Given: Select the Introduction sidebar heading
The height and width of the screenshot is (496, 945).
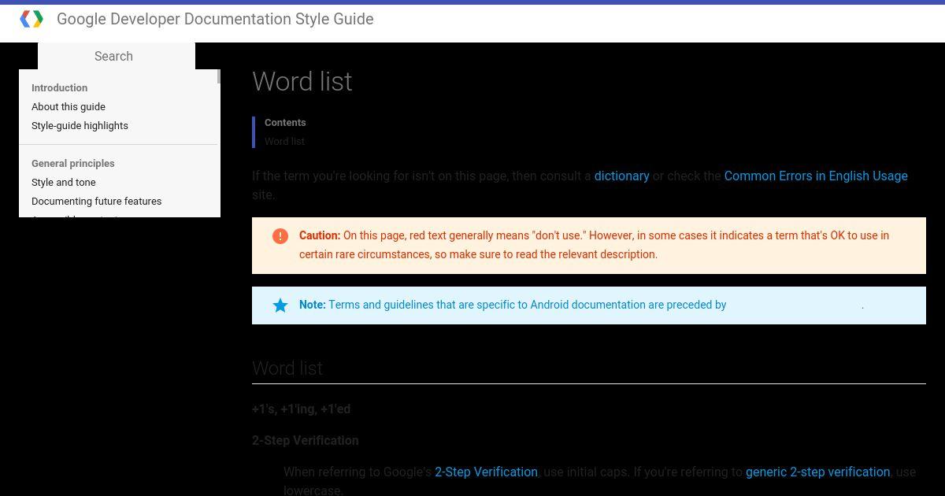Looking at the screenshot, I should tap(59, 87).
